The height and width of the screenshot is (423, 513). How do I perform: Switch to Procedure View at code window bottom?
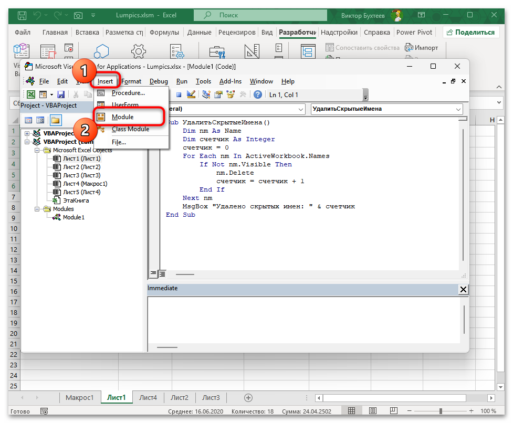pos(154,273)
